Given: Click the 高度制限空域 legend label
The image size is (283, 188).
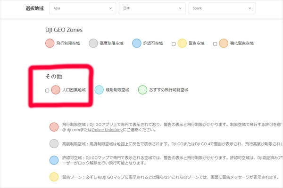Looking at the screenshot, I should coord(111,43).
